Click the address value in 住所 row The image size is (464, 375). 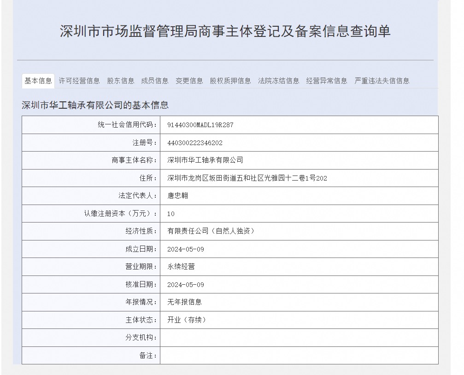click(247, 178)
